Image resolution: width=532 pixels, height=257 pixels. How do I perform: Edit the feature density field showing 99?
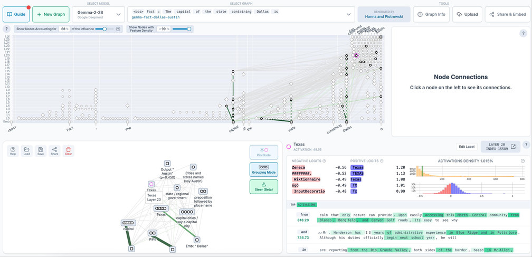[x=164, y=29]
